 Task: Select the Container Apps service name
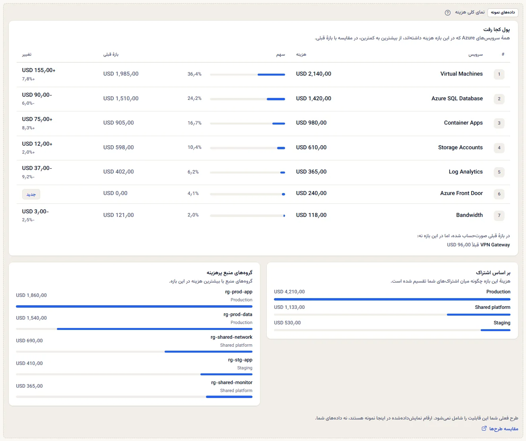pos(464,123)
